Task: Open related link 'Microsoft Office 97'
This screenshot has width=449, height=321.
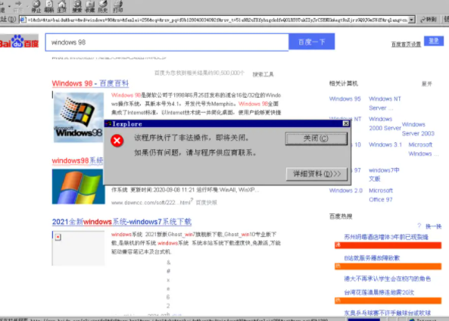Action: (381, 195)
